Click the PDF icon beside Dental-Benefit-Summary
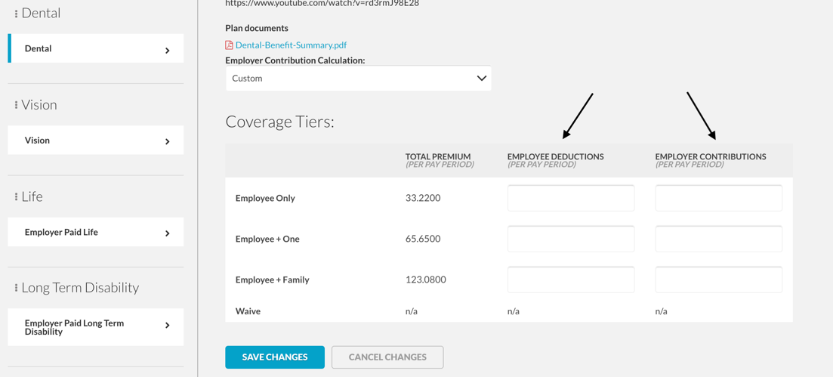The width and height of the screenshot is (833, 377). (229, 45)
